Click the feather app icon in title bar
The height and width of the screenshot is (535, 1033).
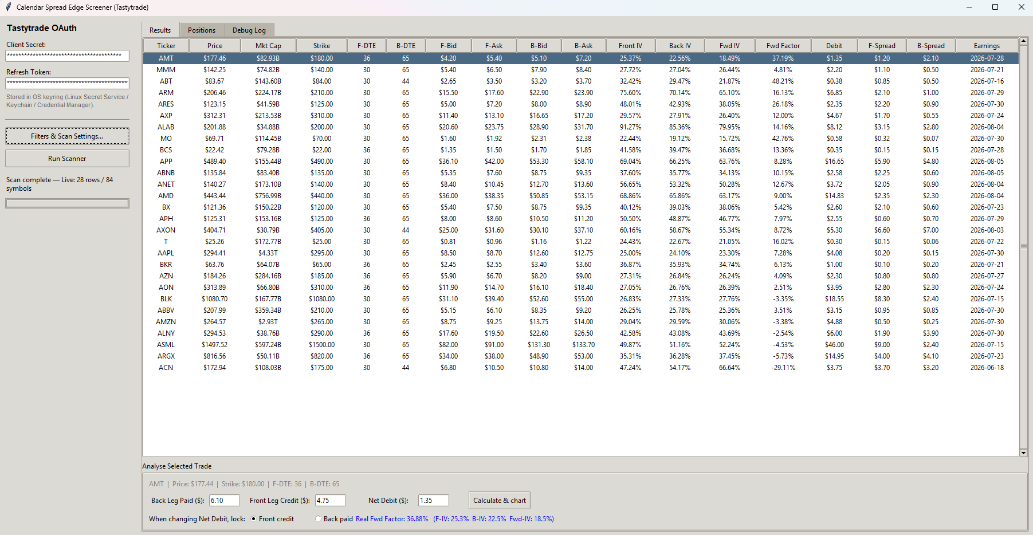click(x=8, y=7)
